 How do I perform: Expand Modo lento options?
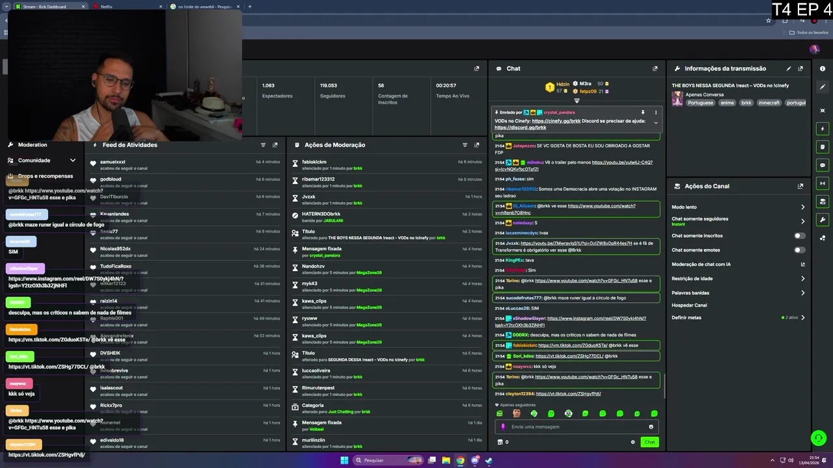point(802,207)
